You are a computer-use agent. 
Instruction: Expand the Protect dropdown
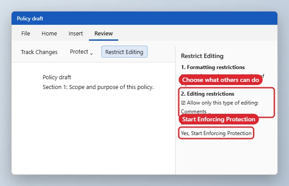point(81,52)
